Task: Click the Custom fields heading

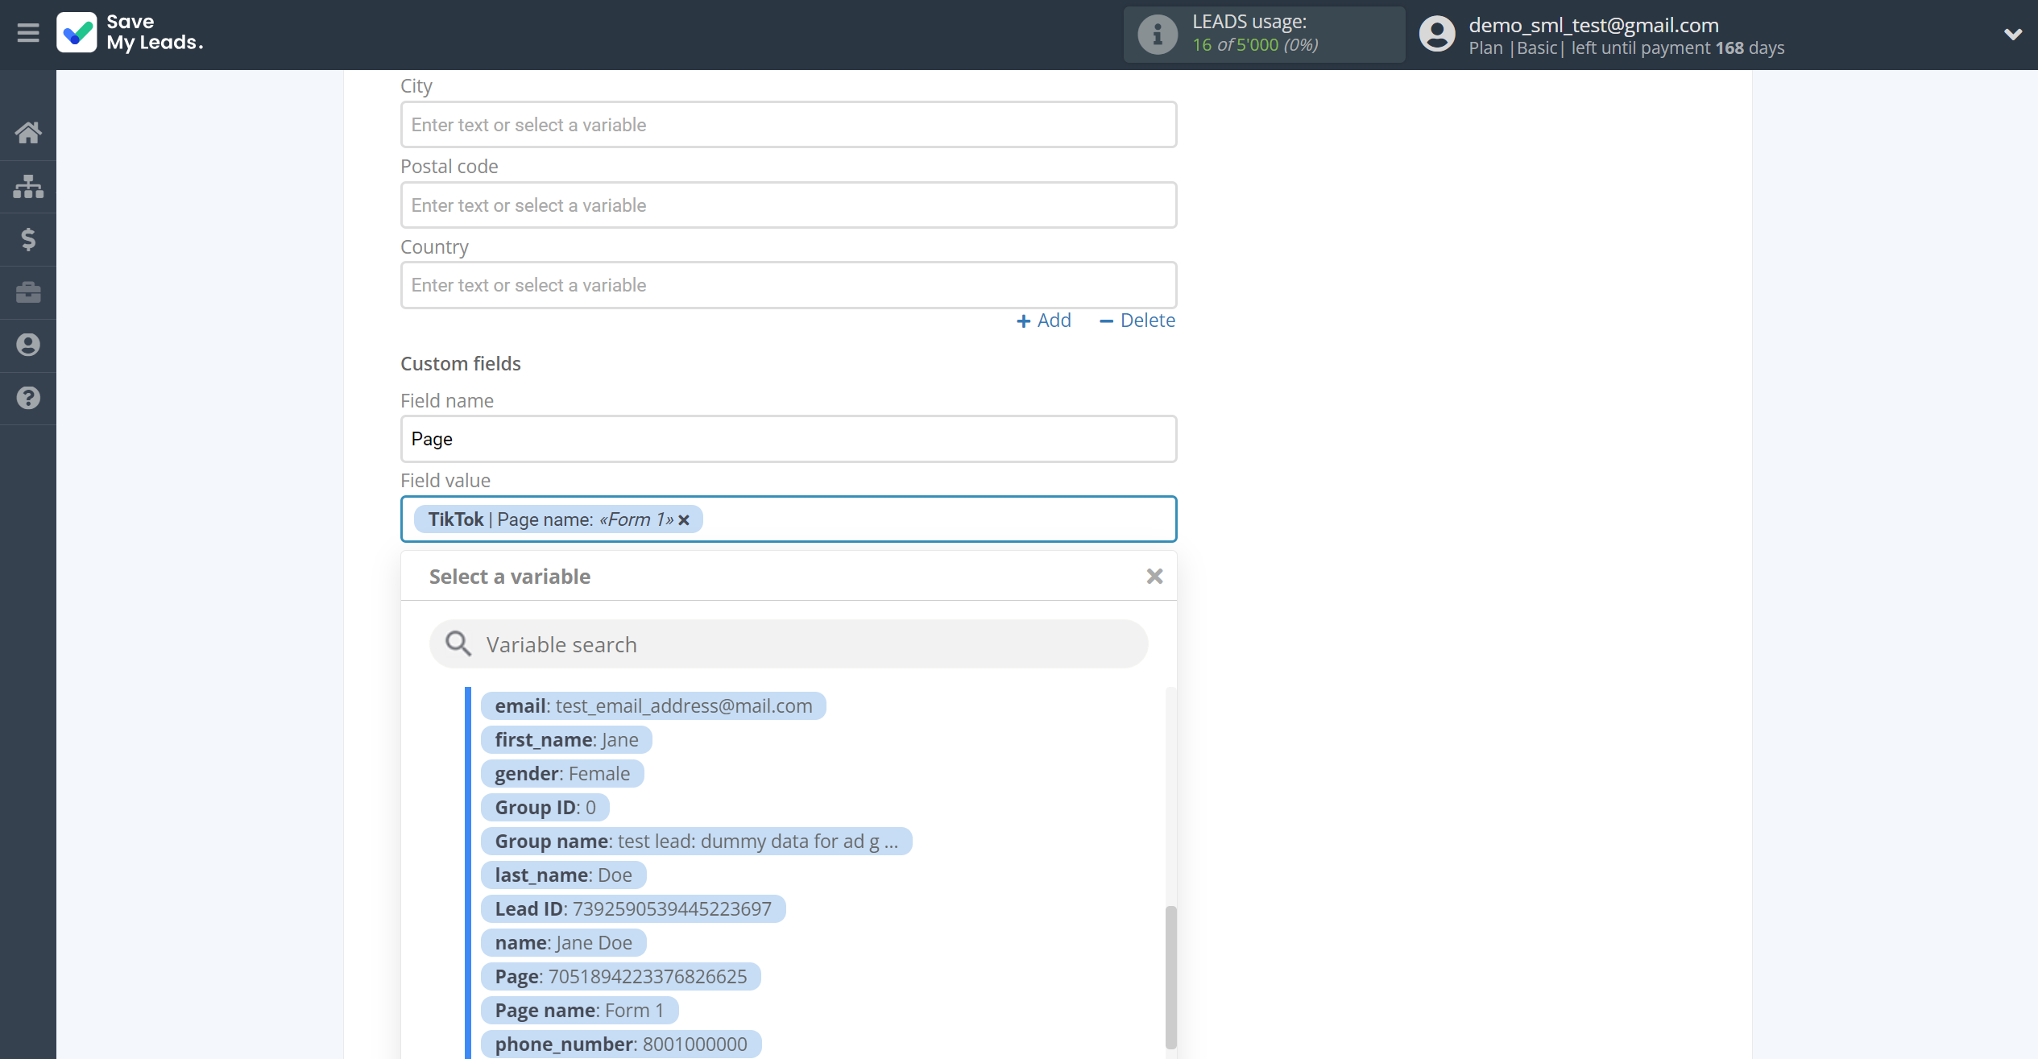Action: point(461,364)
